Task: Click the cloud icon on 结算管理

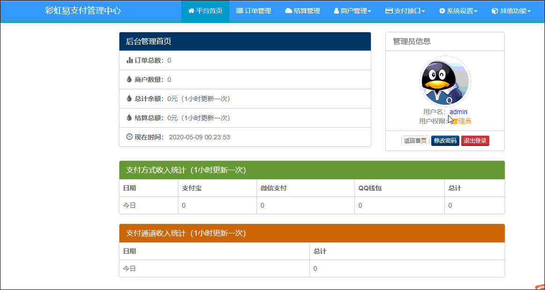Action: tap(289, 11)
